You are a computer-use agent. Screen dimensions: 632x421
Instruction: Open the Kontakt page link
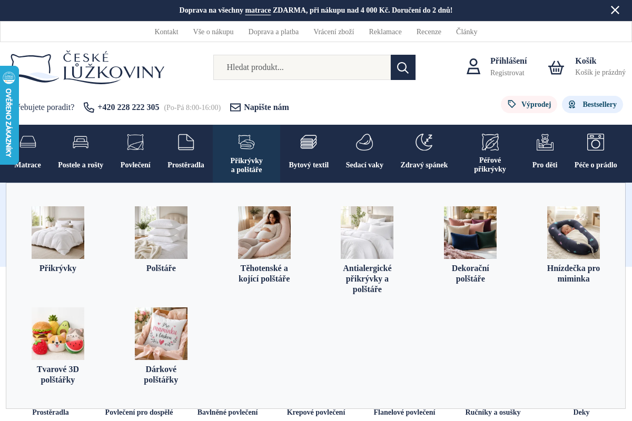(166, 32)
